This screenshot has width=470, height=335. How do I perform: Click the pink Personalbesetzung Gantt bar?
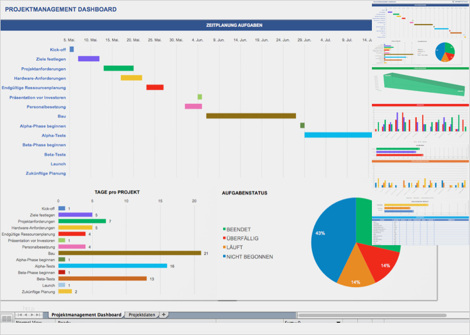pos(193,106)
